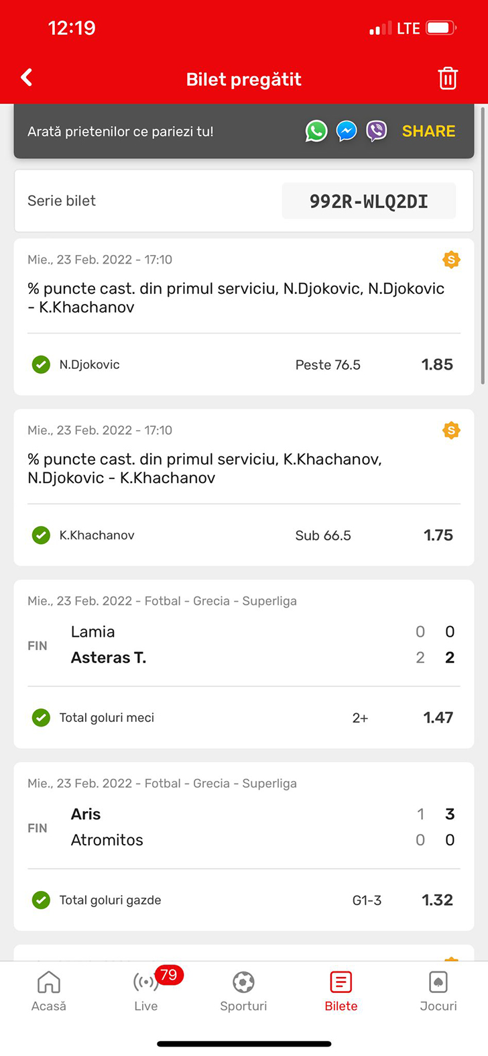Tap the yellow SHARE link
Viewport: 488px width, 1056px height.
pyautogui.click(x=428, y=131)
